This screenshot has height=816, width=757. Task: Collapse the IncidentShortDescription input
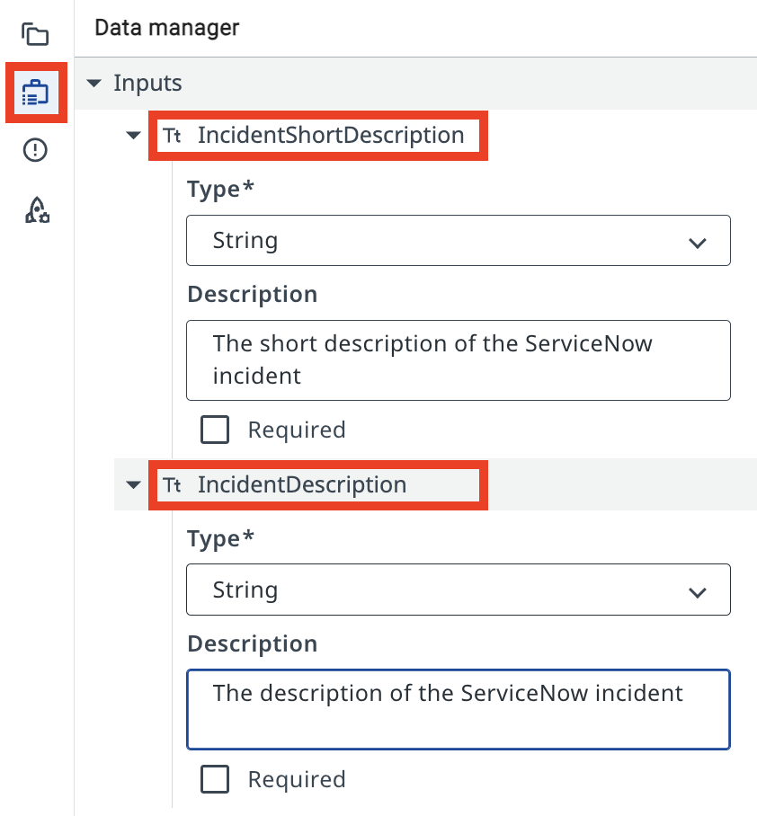tap(133, 136)
